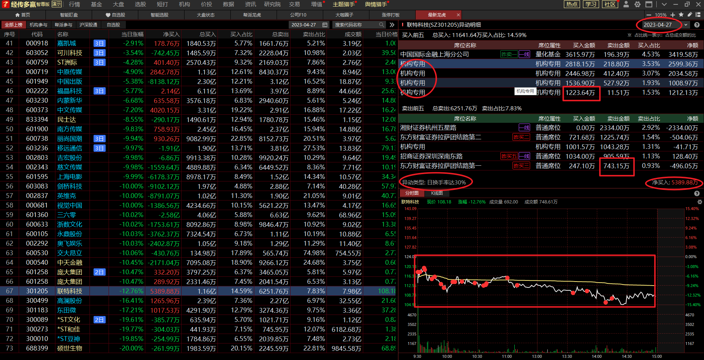Click 昨买二 tag on 东方财富证券拉萨团结路第二
This screenshot has width=704, height=360.
click(521, 137)
